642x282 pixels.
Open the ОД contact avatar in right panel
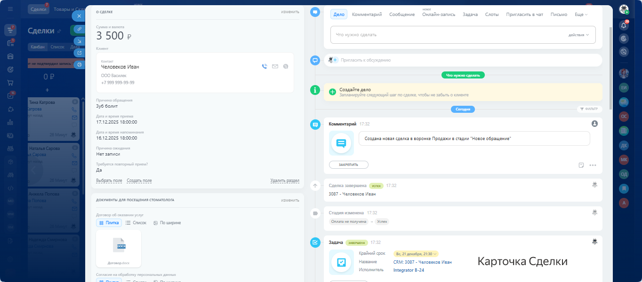(x=624, y=174)
